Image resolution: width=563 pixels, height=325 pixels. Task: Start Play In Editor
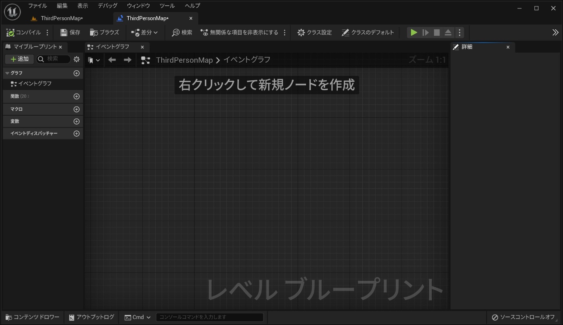pyautogui.click(x=414, y=32)
